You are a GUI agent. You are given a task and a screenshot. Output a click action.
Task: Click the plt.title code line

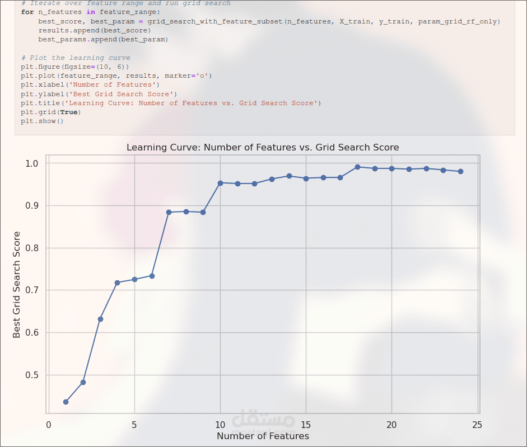click(171, 103)
